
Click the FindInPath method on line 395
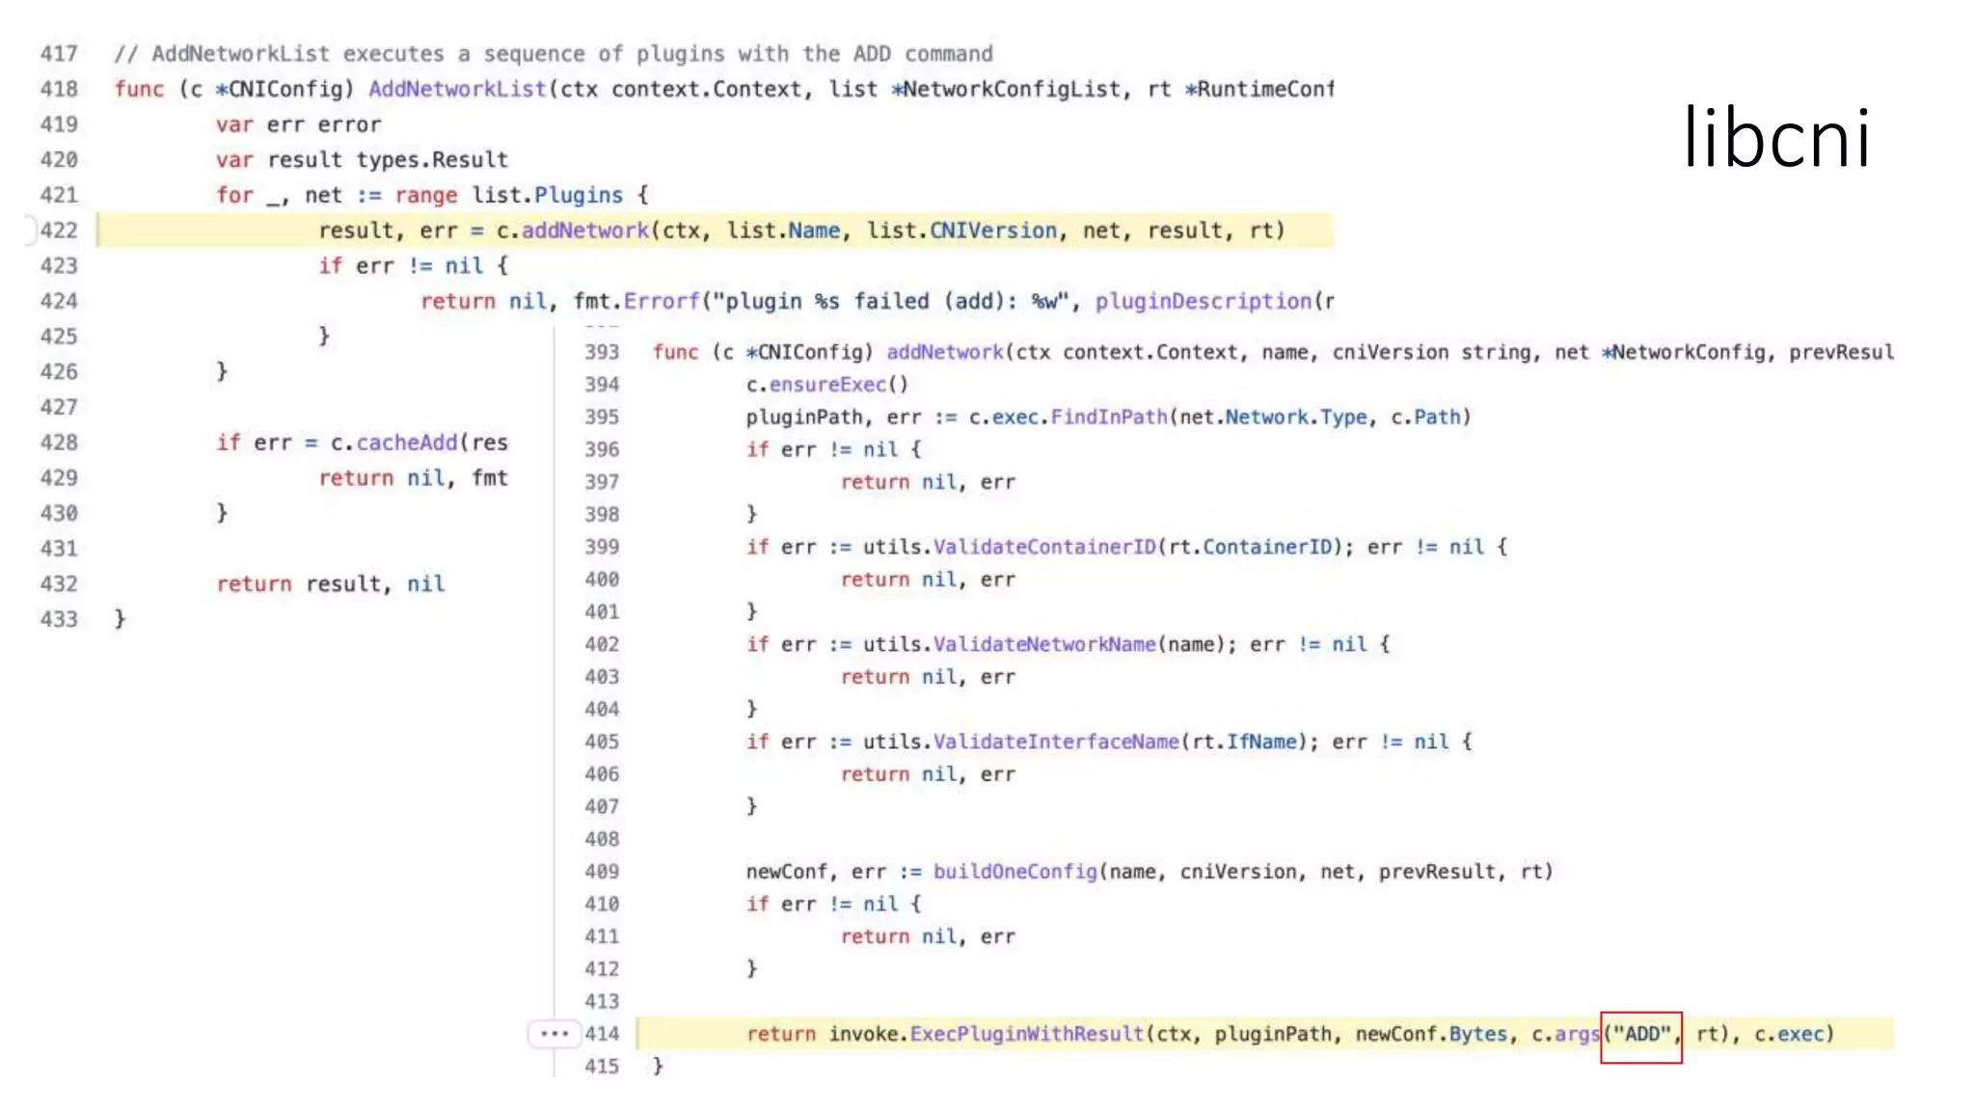click(x=1108, y=418)
